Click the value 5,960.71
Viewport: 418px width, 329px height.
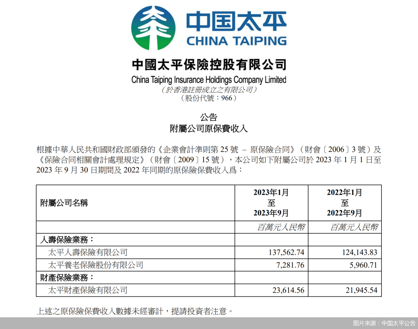click(x=363, y=265)
